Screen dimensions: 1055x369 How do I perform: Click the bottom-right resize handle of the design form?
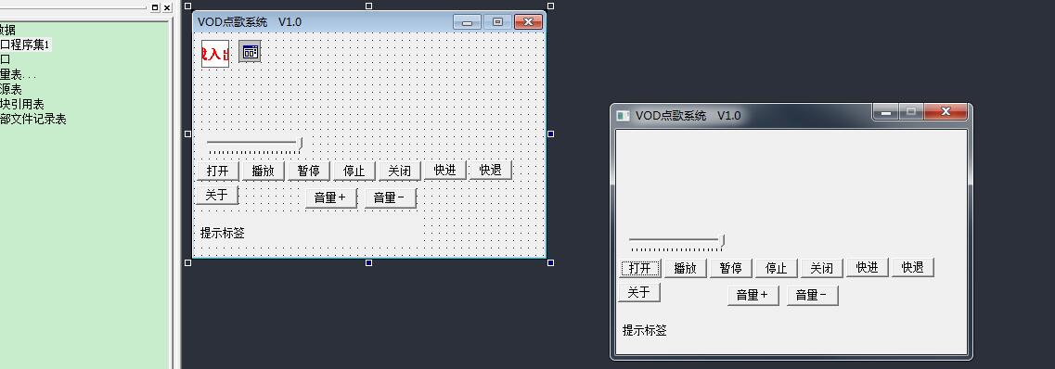pos(551,262)
